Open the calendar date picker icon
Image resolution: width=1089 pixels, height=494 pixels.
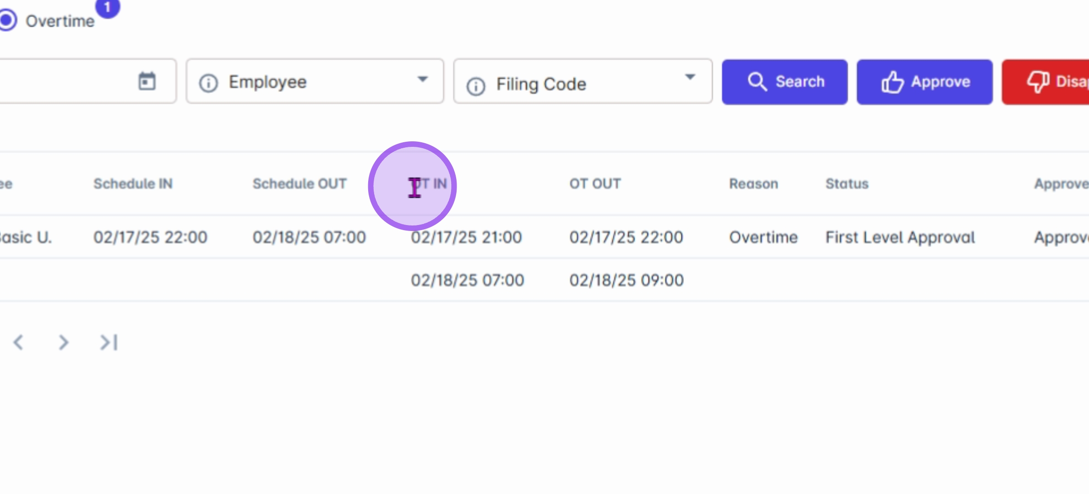pos(147,81)
